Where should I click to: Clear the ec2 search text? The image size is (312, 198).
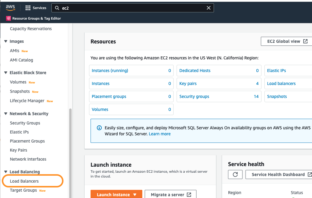click(209, 8)
